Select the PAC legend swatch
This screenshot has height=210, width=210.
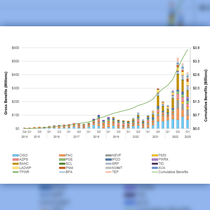[62, 155]
